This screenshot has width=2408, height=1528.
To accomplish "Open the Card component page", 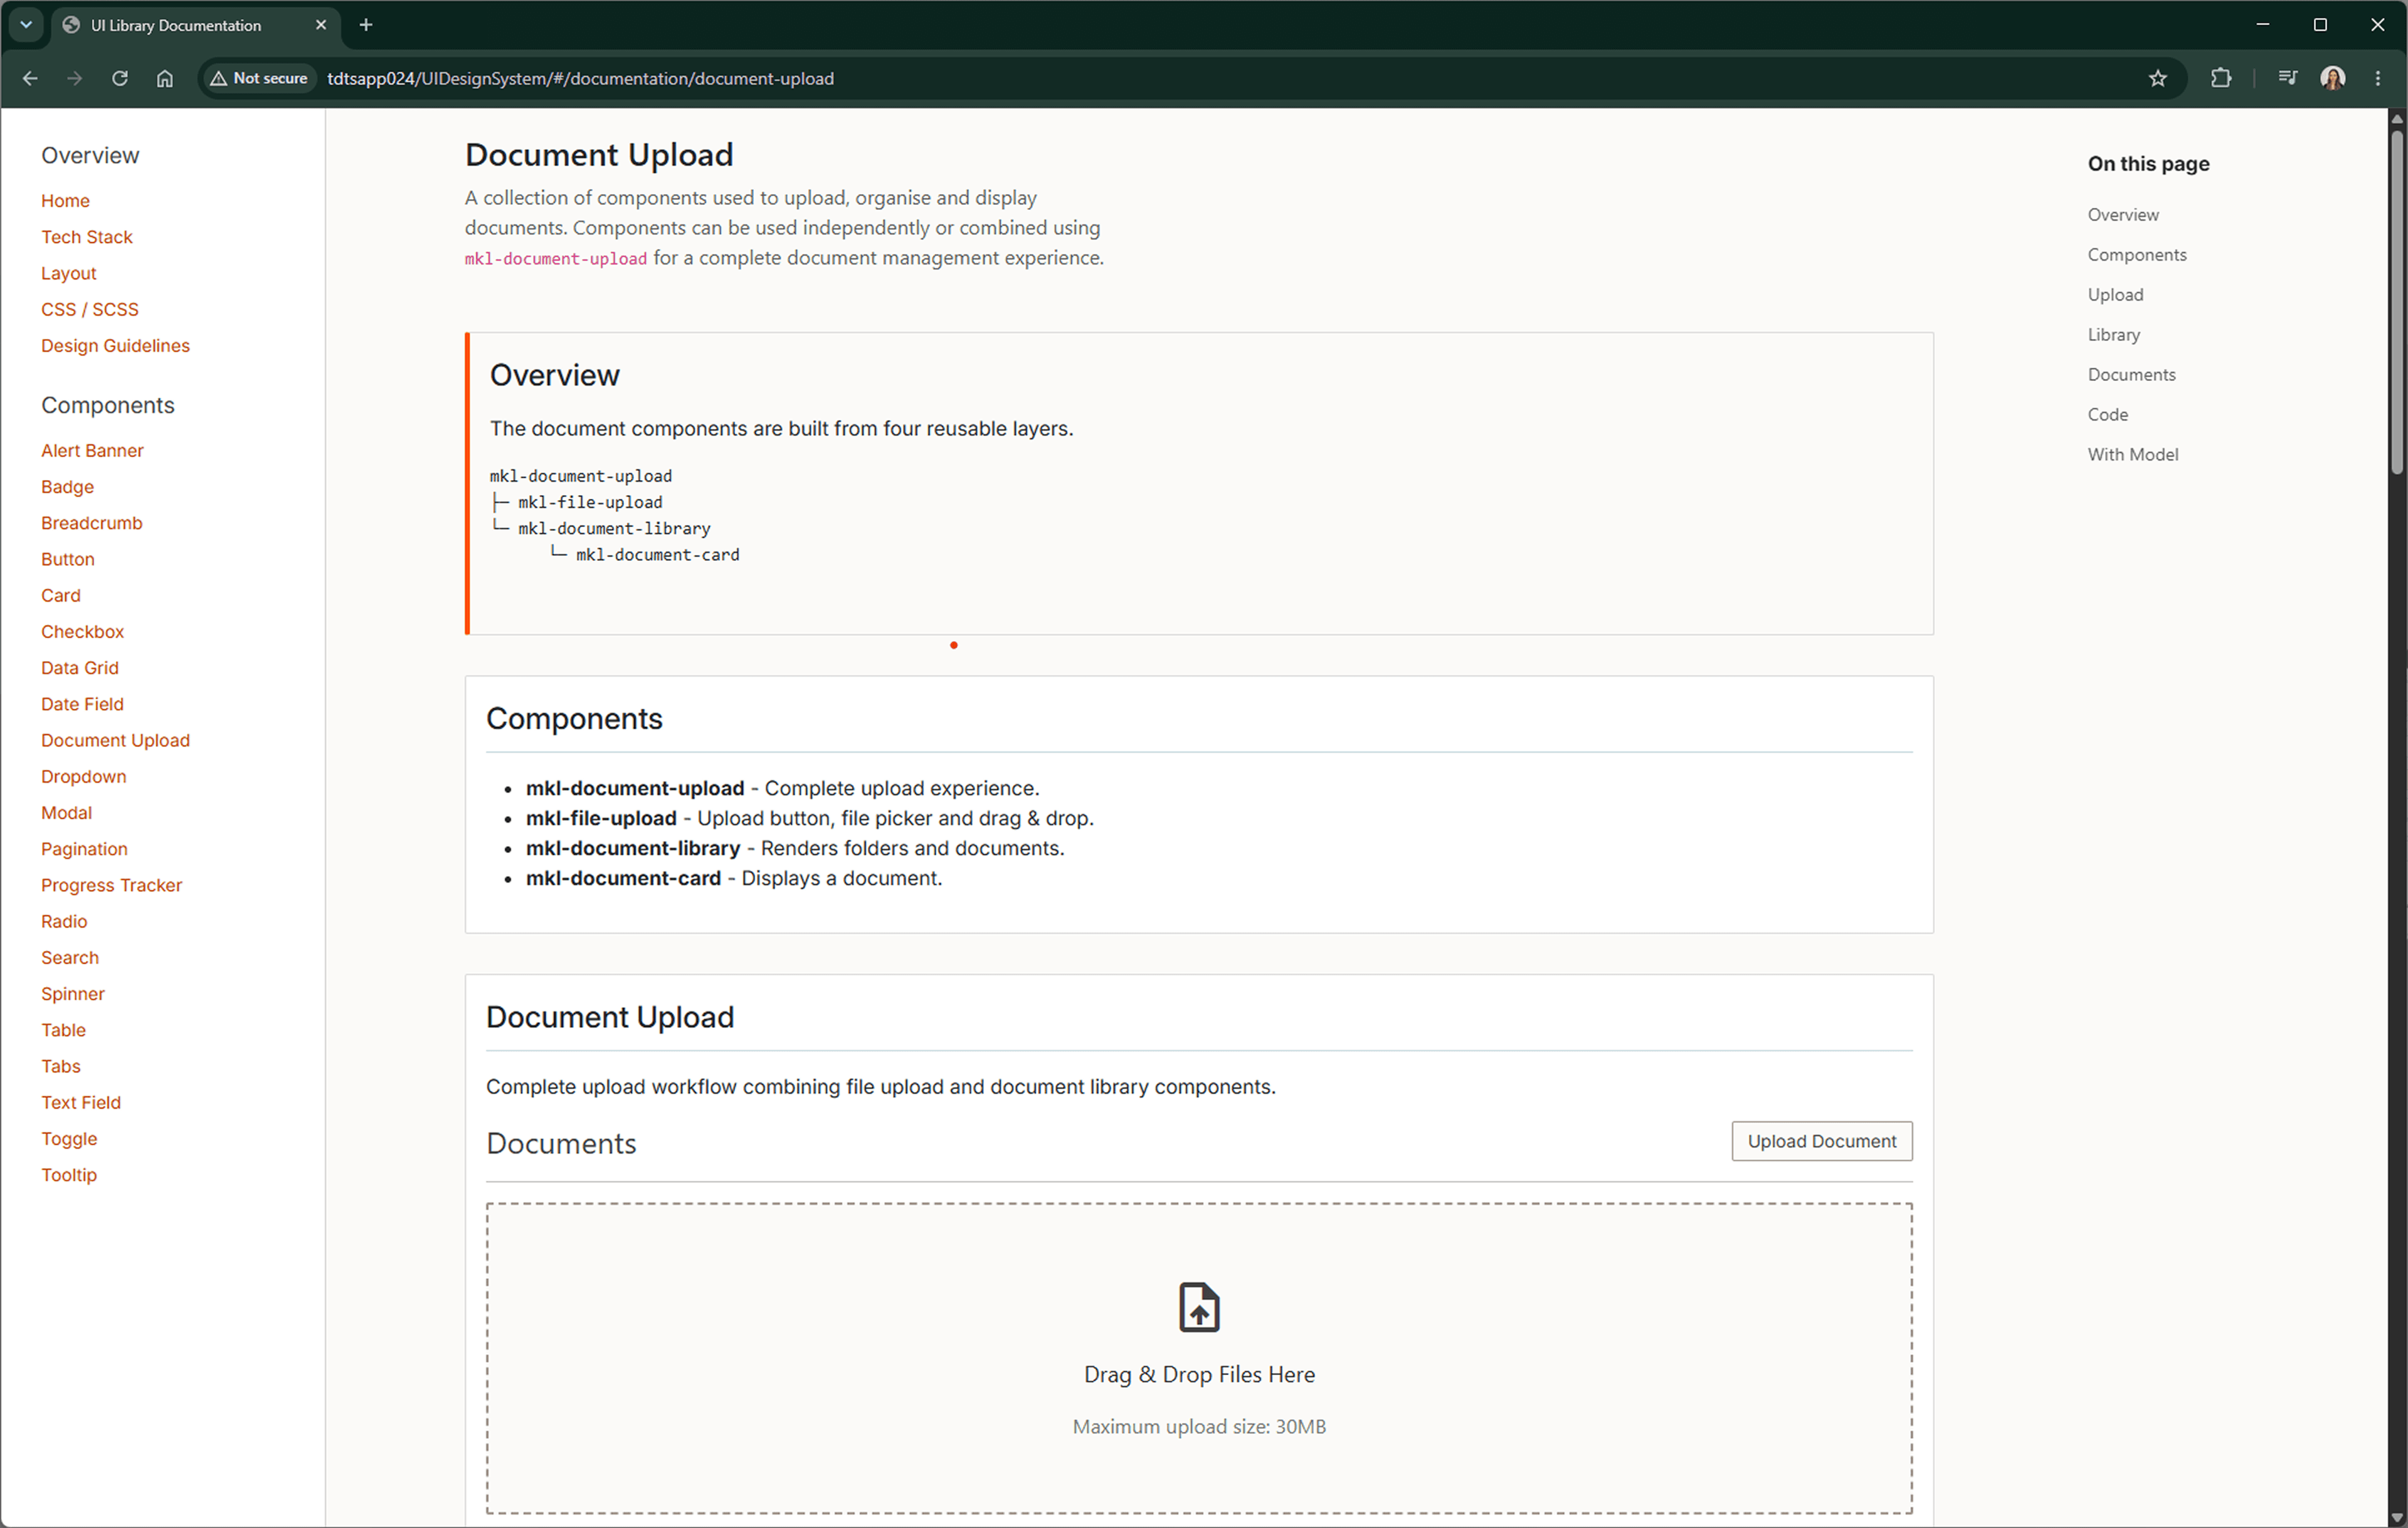I will click(x=61, y=595).
